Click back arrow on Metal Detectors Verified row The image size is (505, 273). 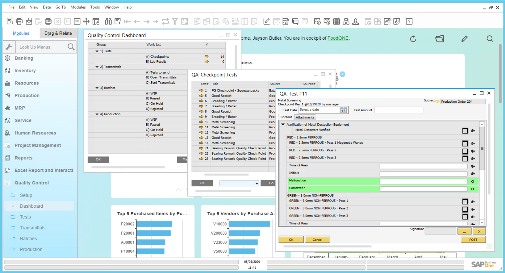tap(473, 131)
